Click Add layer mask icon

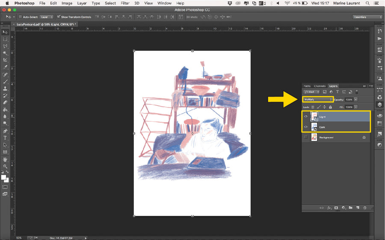tap(336, 208)
